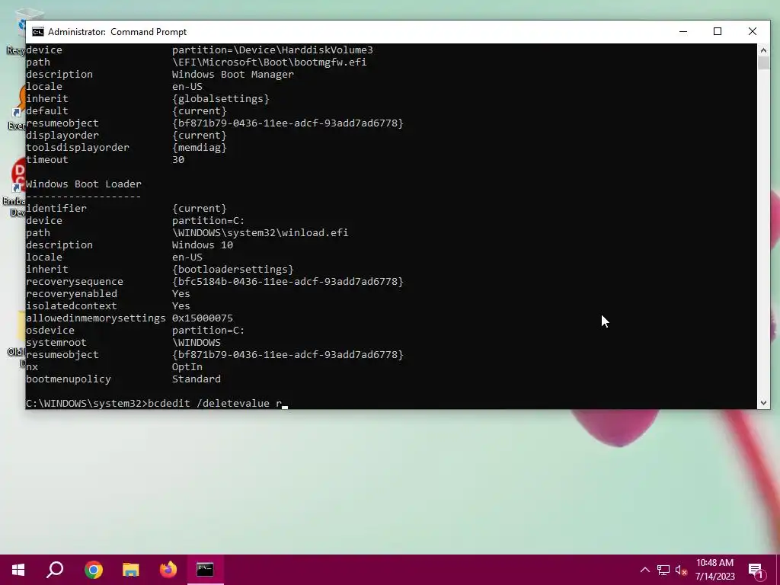Click the vertical scrollbar thumb

click(763, 63)
